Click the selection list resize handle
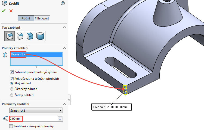This screenshot has width=204, height=130. (36, 67)
